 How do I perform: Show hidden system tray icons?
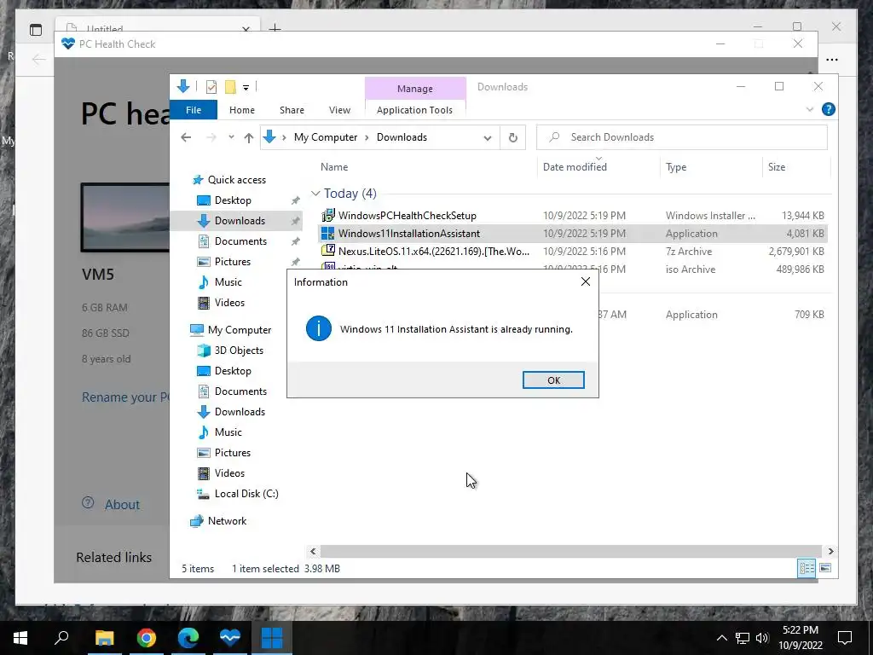(x=721, y=638)
